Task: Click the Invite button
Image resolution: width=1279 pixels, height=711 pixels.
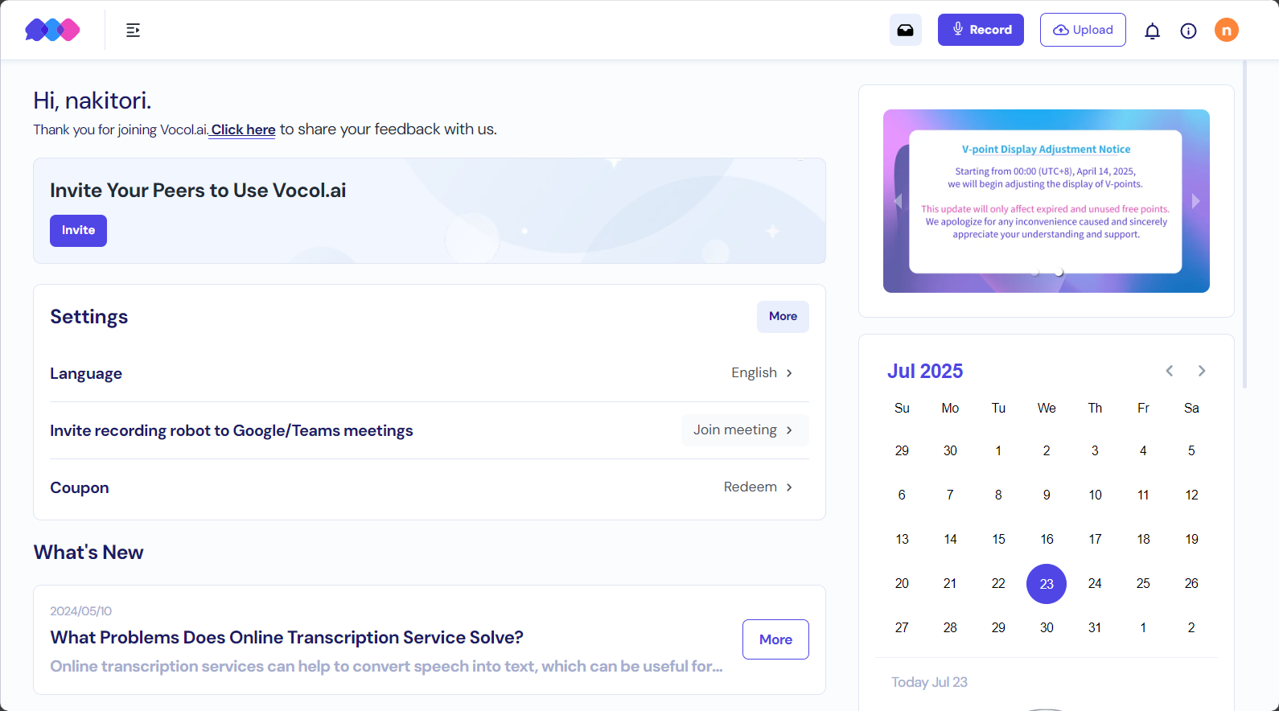Action: tap(78, 231)
